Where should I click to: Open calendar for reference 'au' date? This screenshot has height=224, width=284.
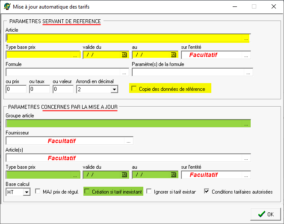pos(173,55)
